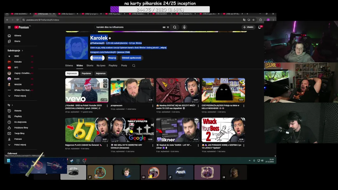This screenshot has width=338, height=190.
Task: Switch to channel Playlisty tab
Action: pyautogui.click(x=113, y=65)
